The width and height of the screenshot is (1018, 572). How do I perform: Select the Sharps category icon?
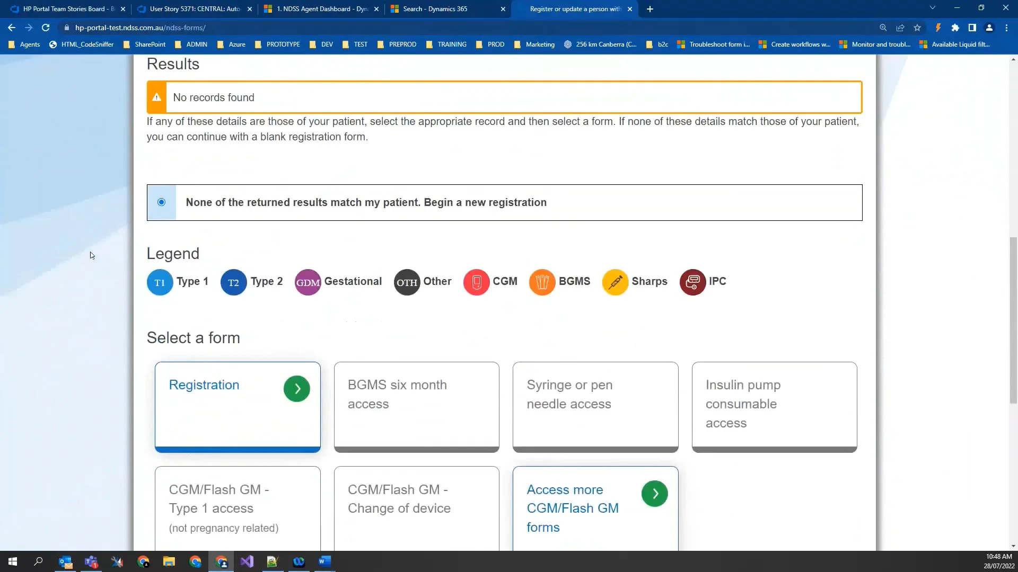pos(615,281)
